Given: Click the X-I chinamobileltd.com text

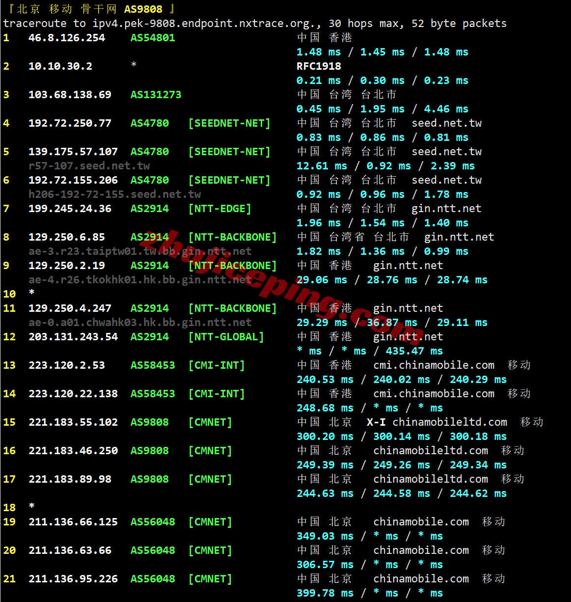Looking at the screenshot, I should point(437,422).
